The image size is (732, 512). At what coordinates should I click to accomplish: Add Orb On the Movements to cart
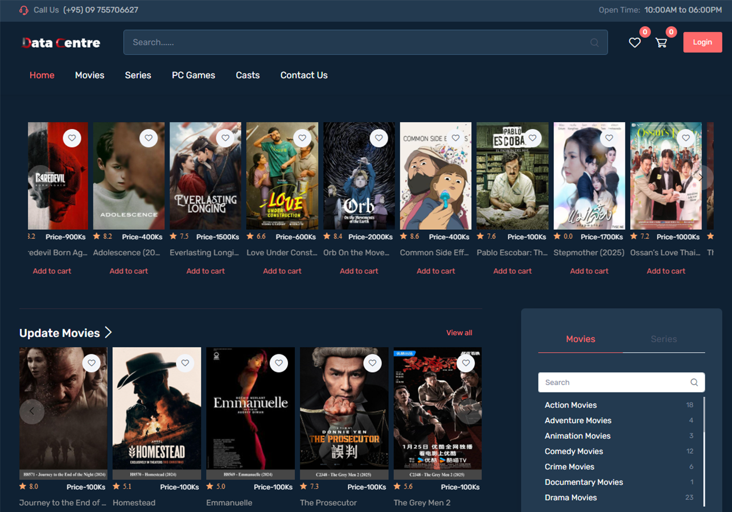(x=359, y=271)
